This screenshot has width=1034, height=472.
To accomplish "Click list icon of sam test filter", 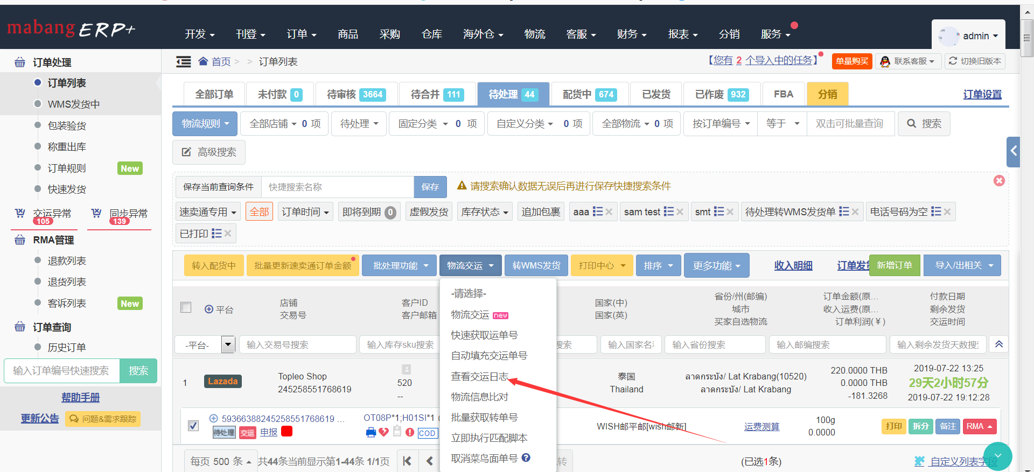I will point(668,212).
